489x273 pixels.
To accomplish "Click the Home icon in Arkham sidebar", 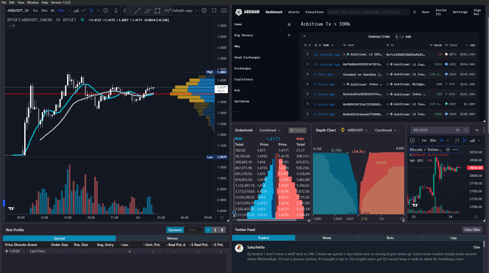I will click(x=289, y=24).
